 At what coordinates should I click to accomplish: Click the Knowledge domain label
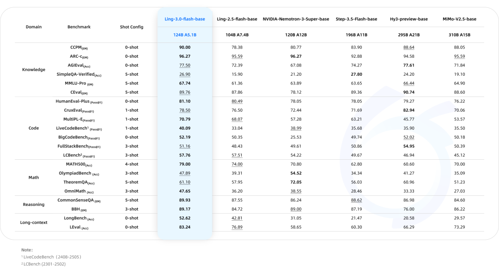click(34, 70)
